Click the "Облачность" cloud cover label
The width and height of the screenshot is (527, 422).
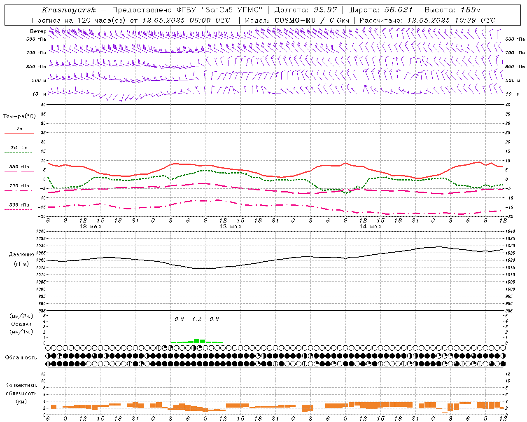pos(21,358)
